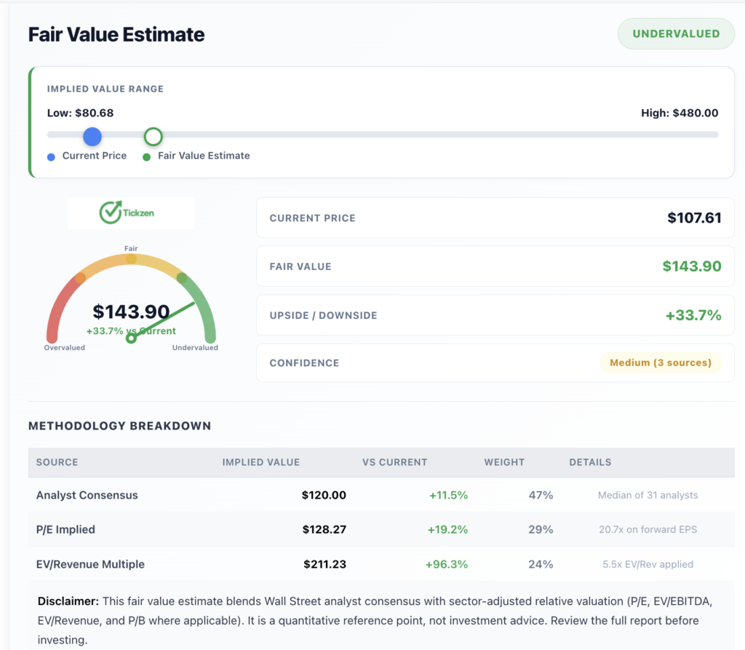This screenshot has width=745, height=650.
Task: Click the VS CURRENT column header
Action: tap(395, 462)
